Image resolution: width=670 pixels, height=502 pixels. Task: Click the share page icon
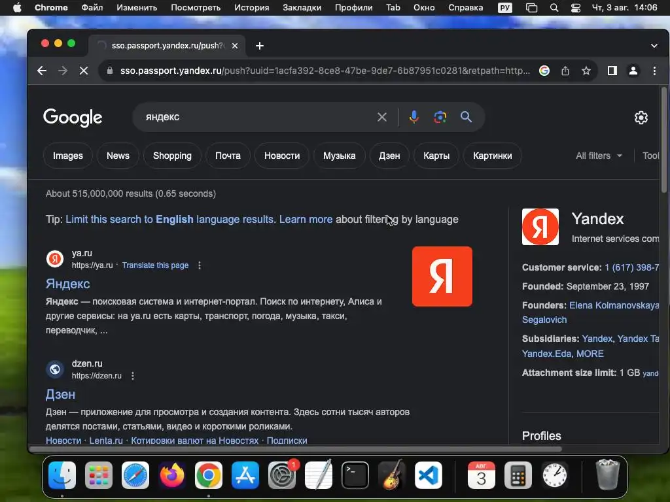pos(565,71)
